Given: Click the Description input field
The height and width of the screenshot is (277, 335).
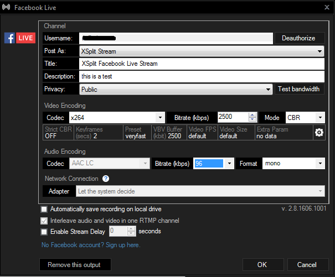Looking at the screenshot, I should tap(202, 76).
